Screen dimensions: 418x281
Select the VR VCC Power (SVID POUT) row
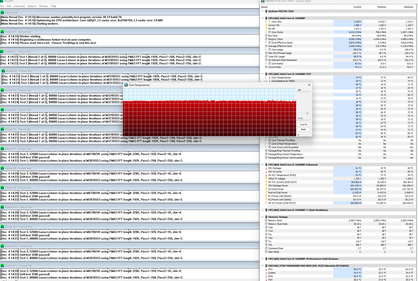pos(338,203)
